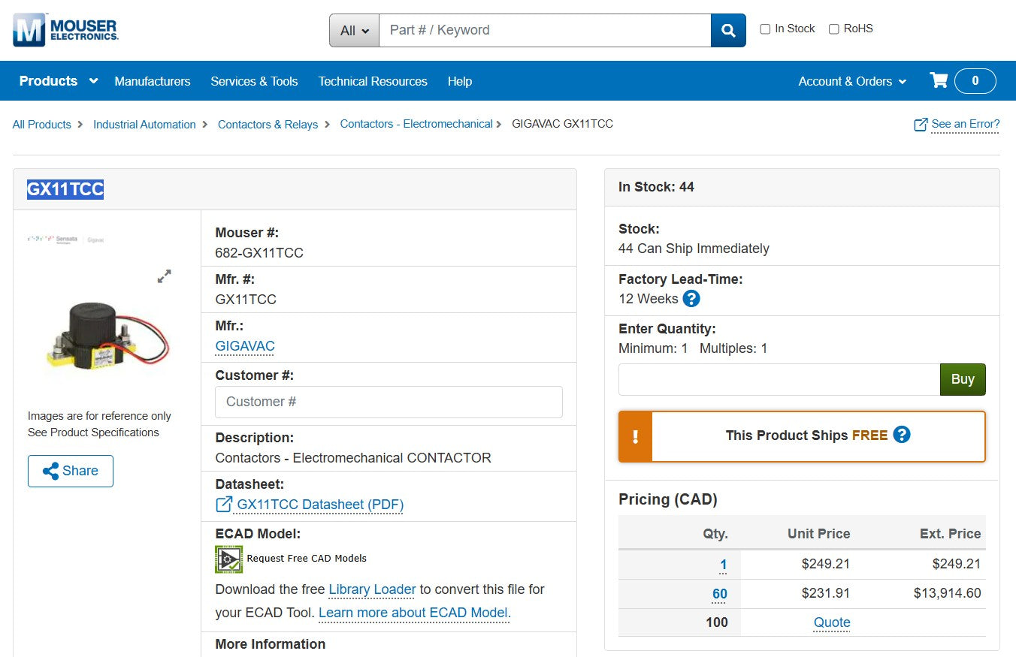Open the Help menu
1016x657 pixels.
(460, 81)
